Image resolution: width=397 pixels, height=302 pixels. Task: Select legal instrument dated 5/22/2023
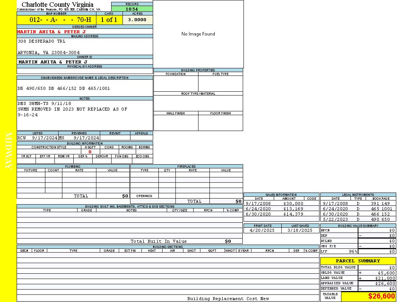357,219
